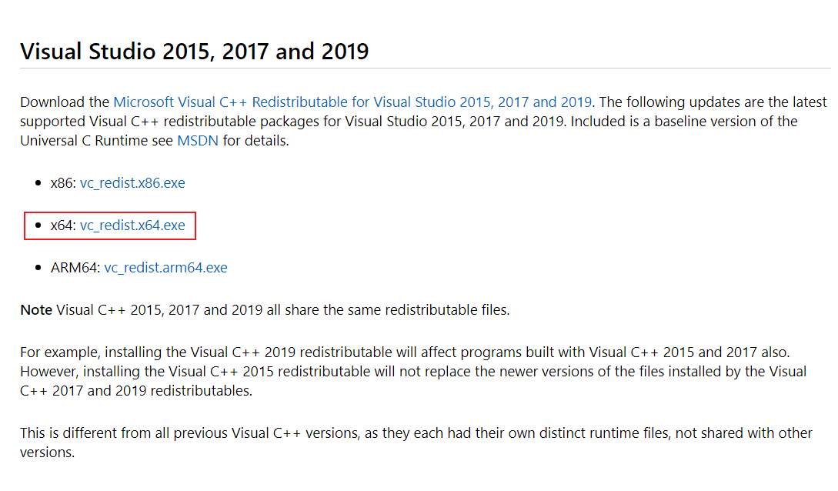838x491 pixels.
Task: Click the bullet point before x64
Action: click(38, 225)
